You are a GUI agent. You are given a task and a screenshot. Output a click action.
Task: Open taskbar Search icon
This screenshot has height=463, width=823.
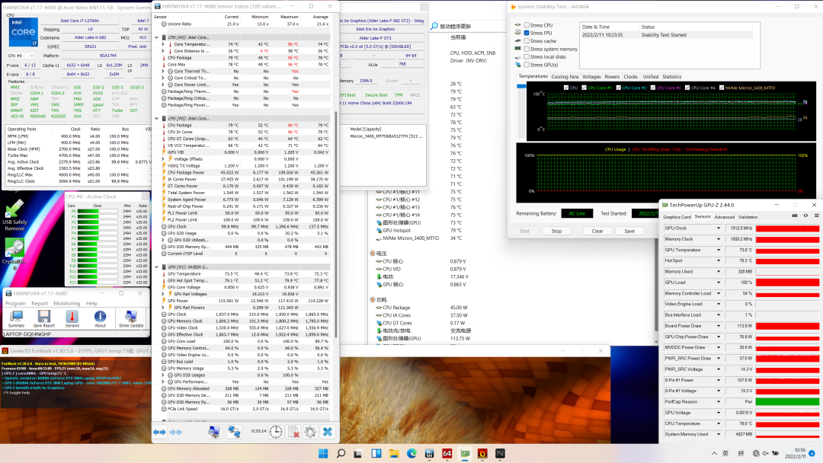(x=341, y=454)
